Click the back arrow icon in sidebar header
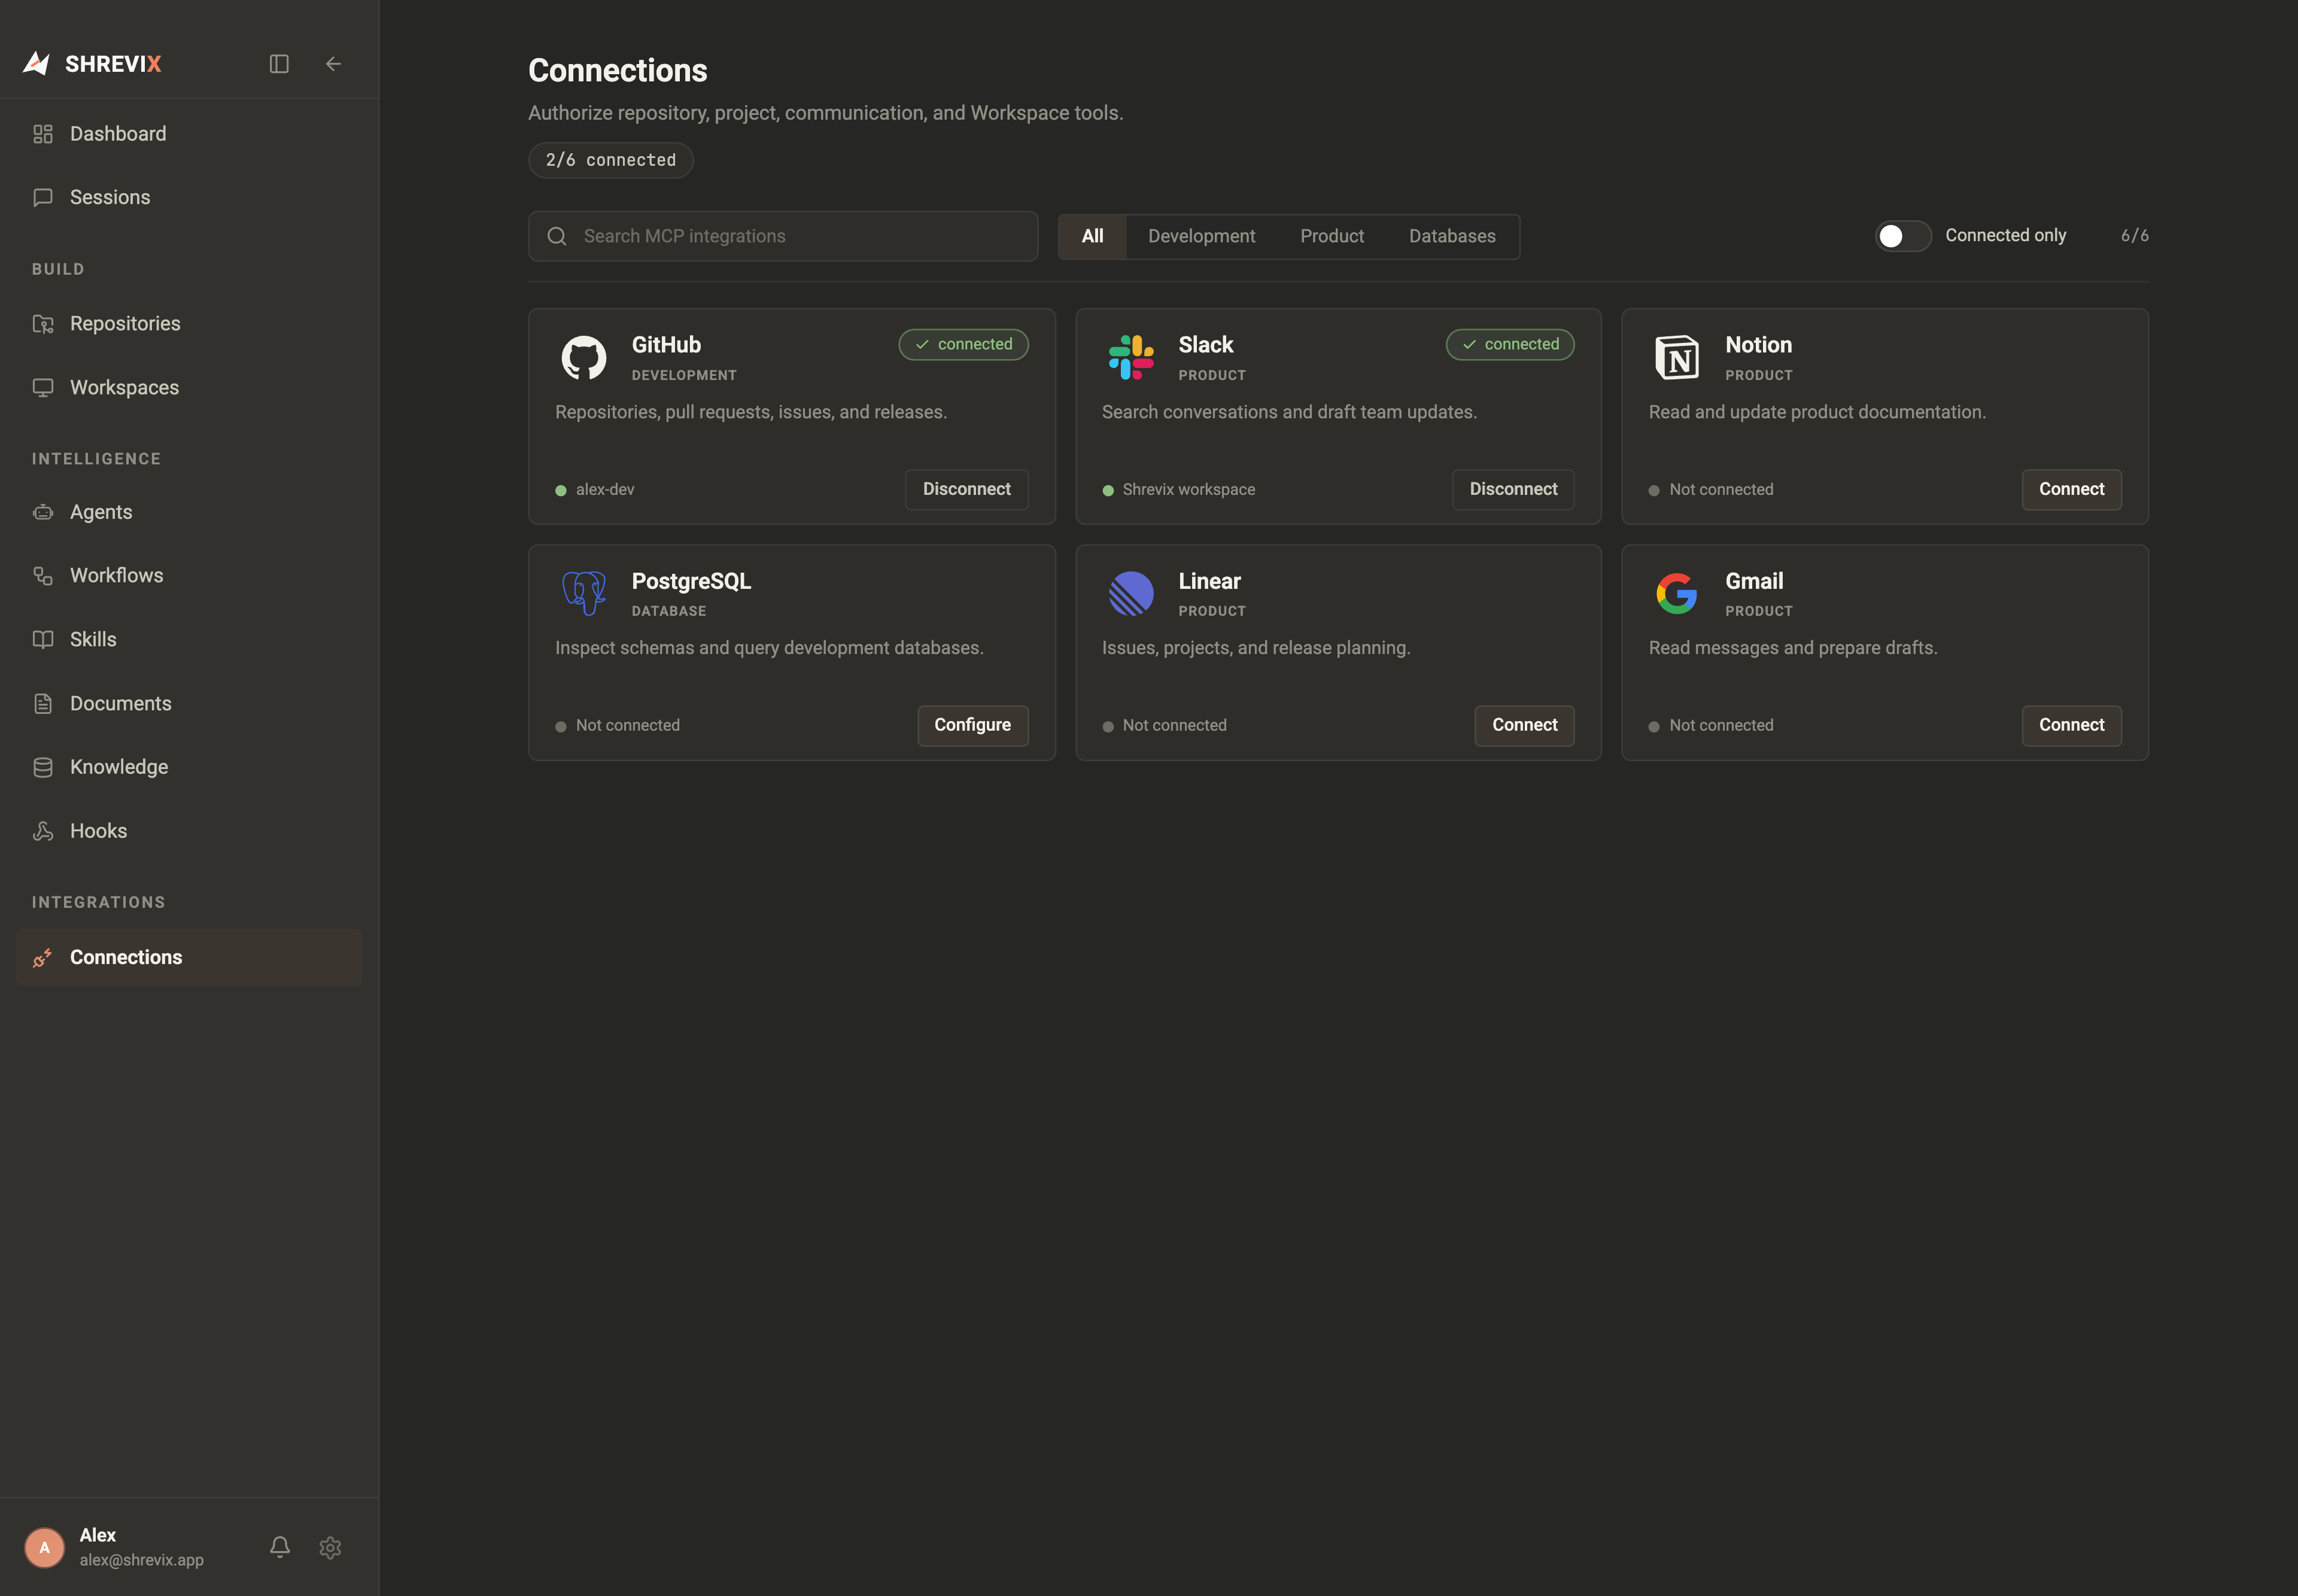 click(333, 64)
